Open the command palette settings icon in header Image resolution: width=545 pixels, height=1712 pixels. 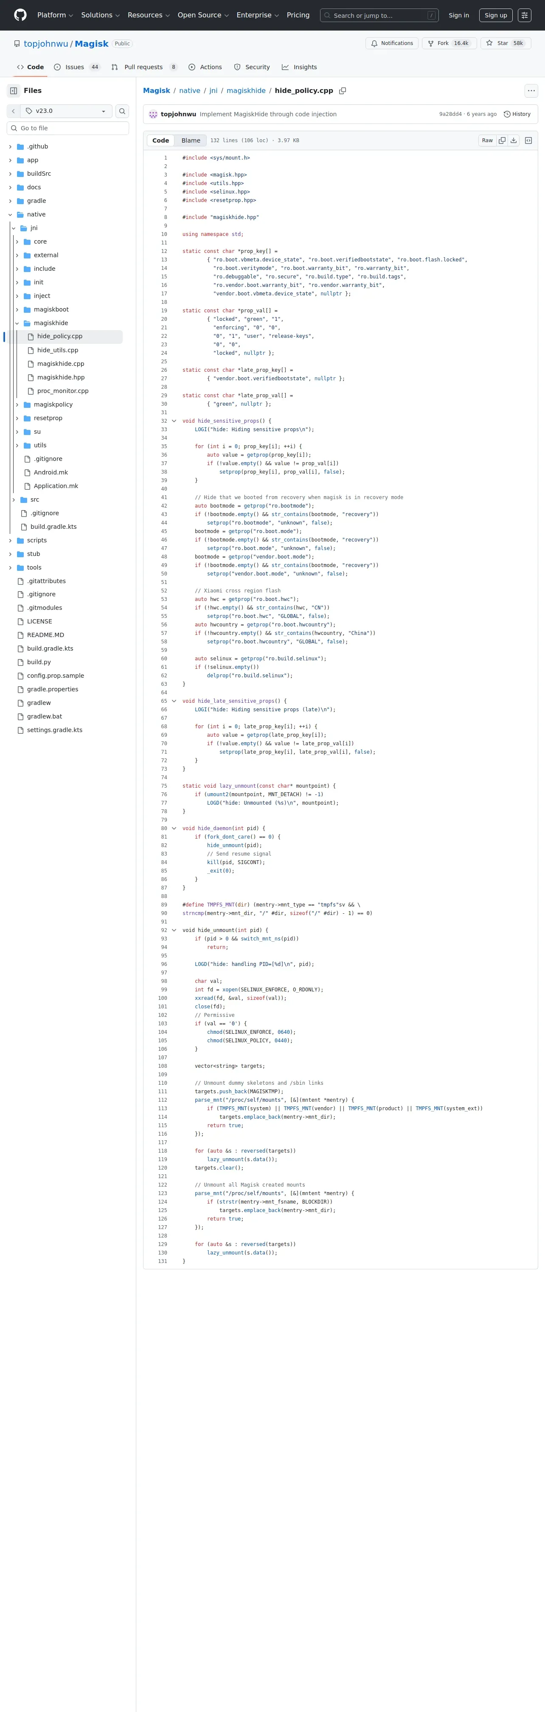coord(524,15)
